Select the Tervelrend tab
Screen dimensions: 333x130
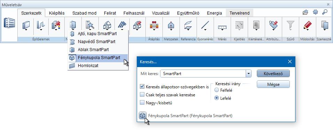tap(239, 13)
